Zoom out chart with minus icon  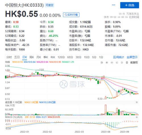pyautogui.click(x=112, y=62)
